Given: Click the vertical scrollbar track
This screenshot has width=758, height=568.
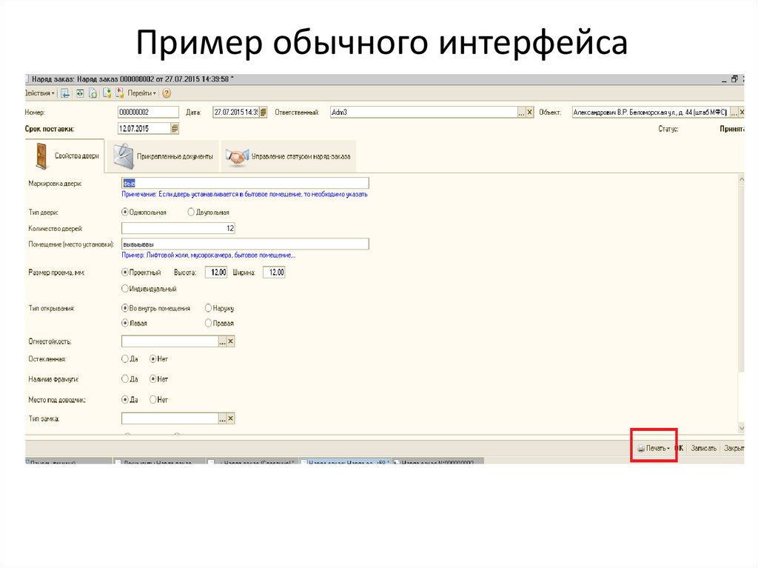Looking at the screenshot, I should point(741,397).
